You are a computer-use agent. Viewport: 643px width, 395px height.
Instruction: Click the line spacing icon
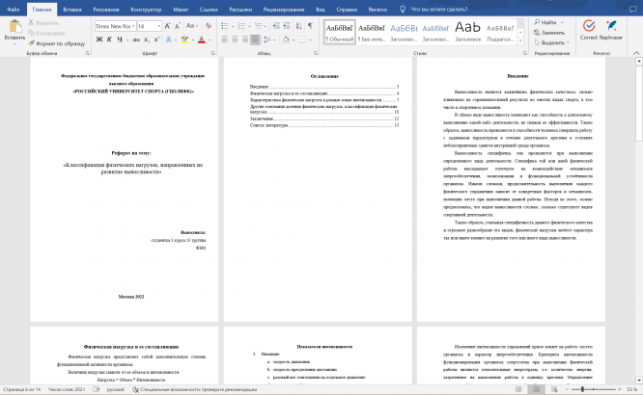tap(266, 39)
